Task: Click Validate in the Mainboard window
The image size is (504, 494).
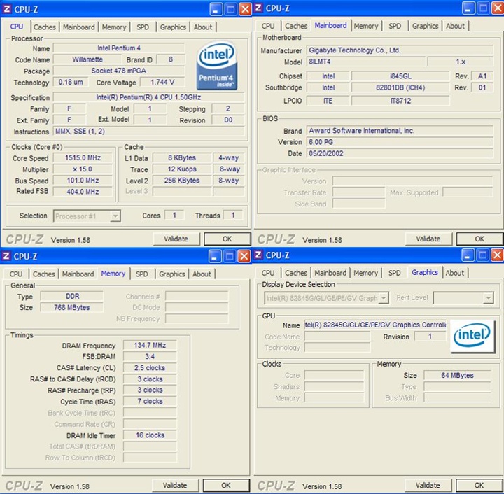Action: [x=428, y=239]
